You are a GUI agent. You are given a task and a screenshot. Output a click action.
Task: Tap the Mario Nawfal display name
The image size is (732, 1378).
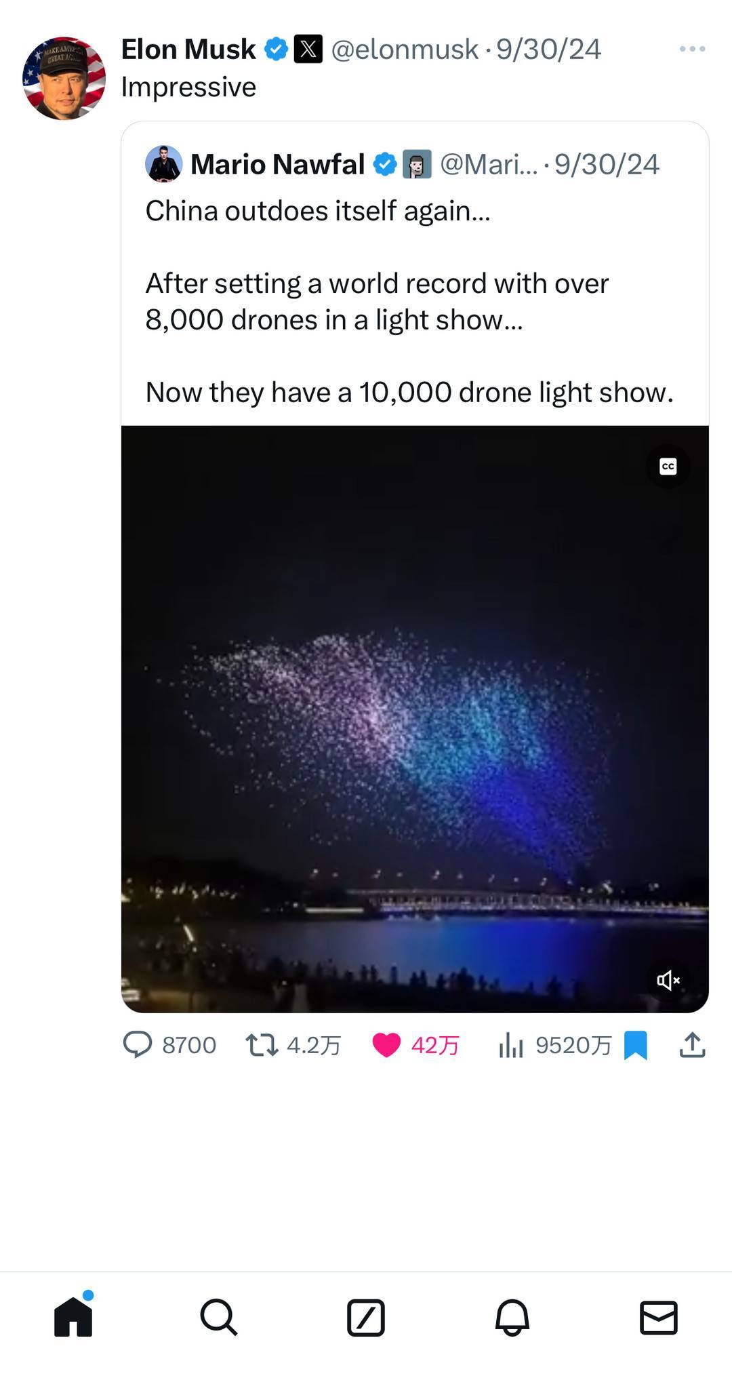point(277,164)
